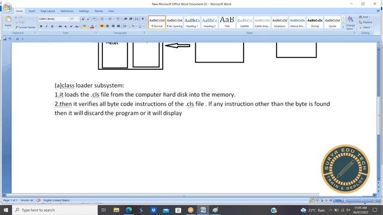
Task: Apply yellow text highlight color
Action: click(84, 26)
